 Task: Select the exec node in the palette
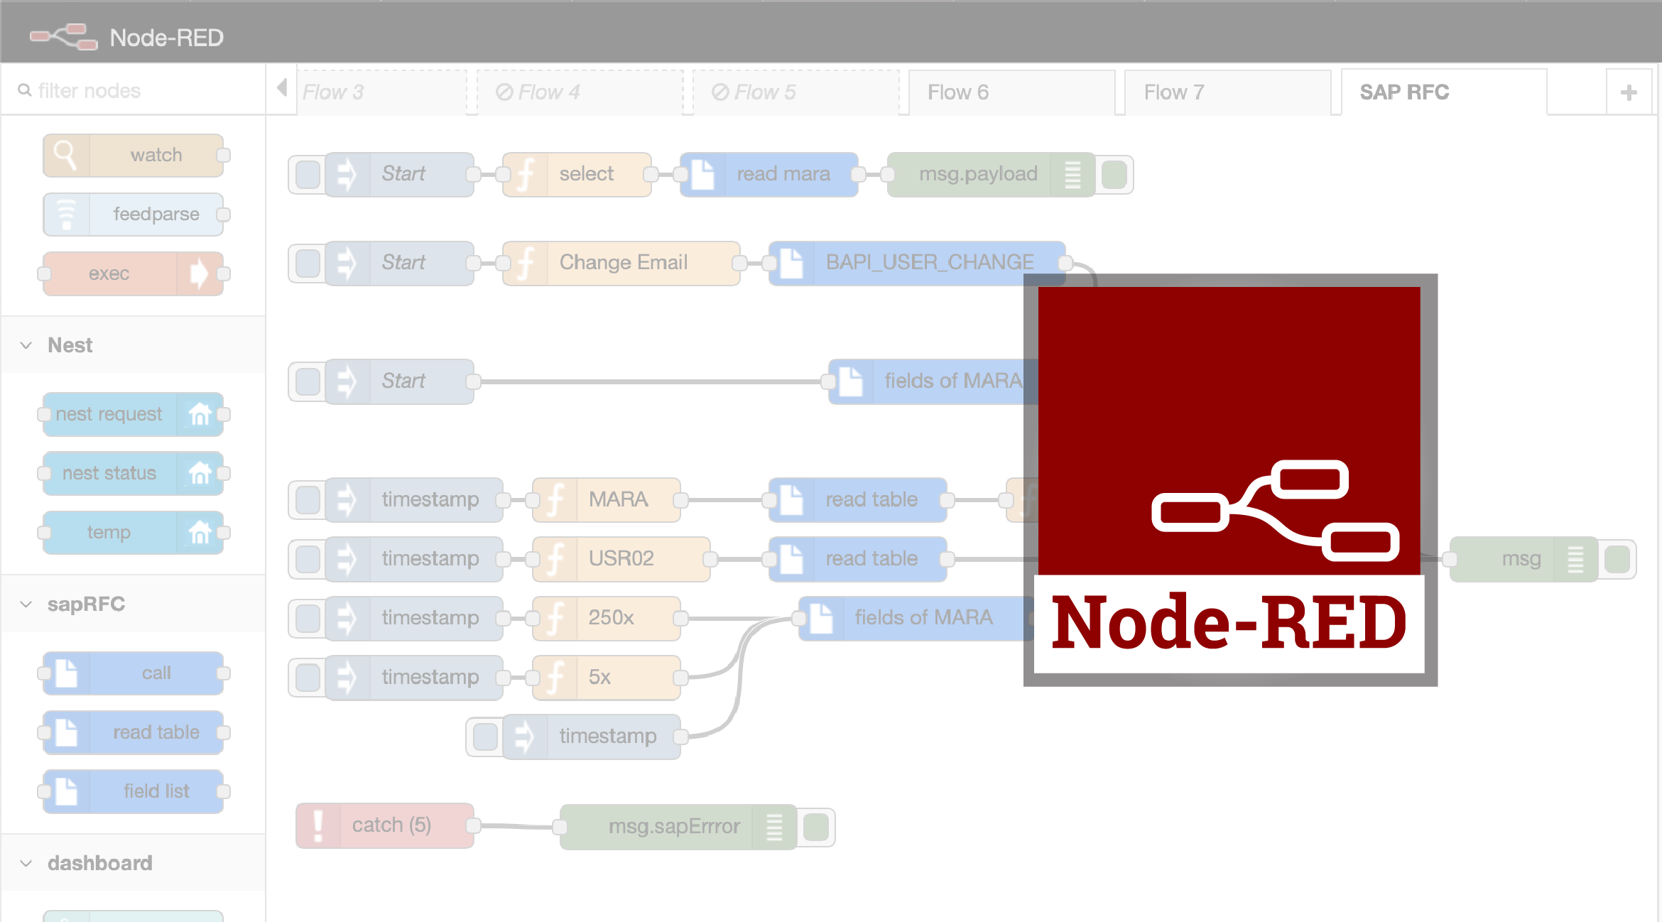[132, 273]
